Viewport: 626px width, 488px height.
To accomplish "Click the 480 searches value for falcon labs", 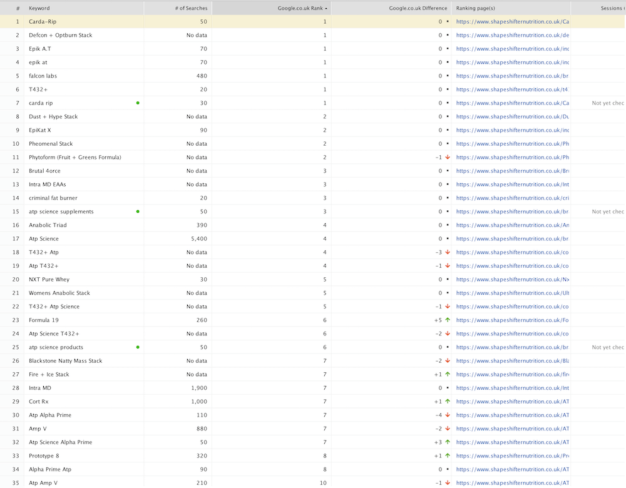I will point(202,76).
